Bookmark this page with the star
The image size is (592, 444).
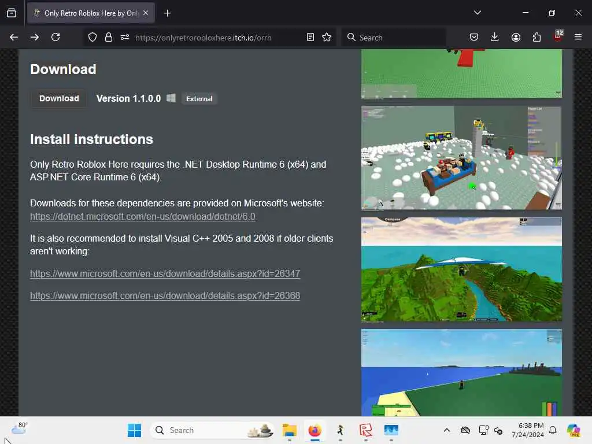coord(327,37)
